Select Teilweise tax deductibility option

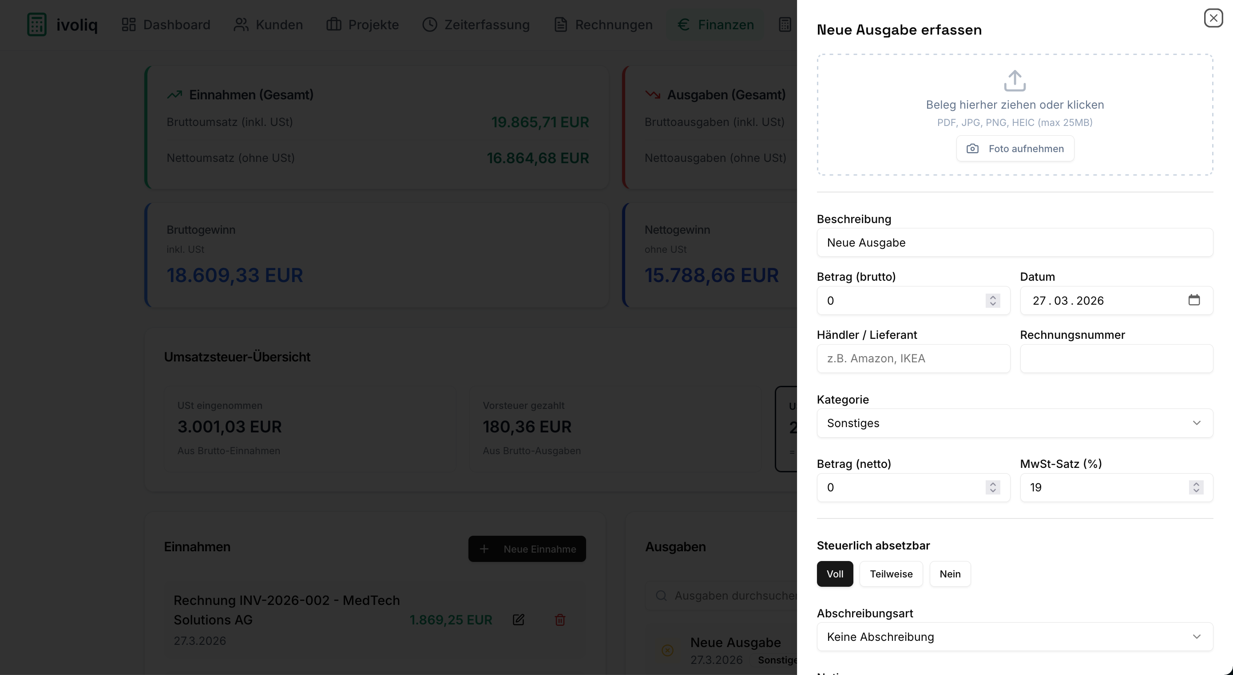tap(891, 574)
